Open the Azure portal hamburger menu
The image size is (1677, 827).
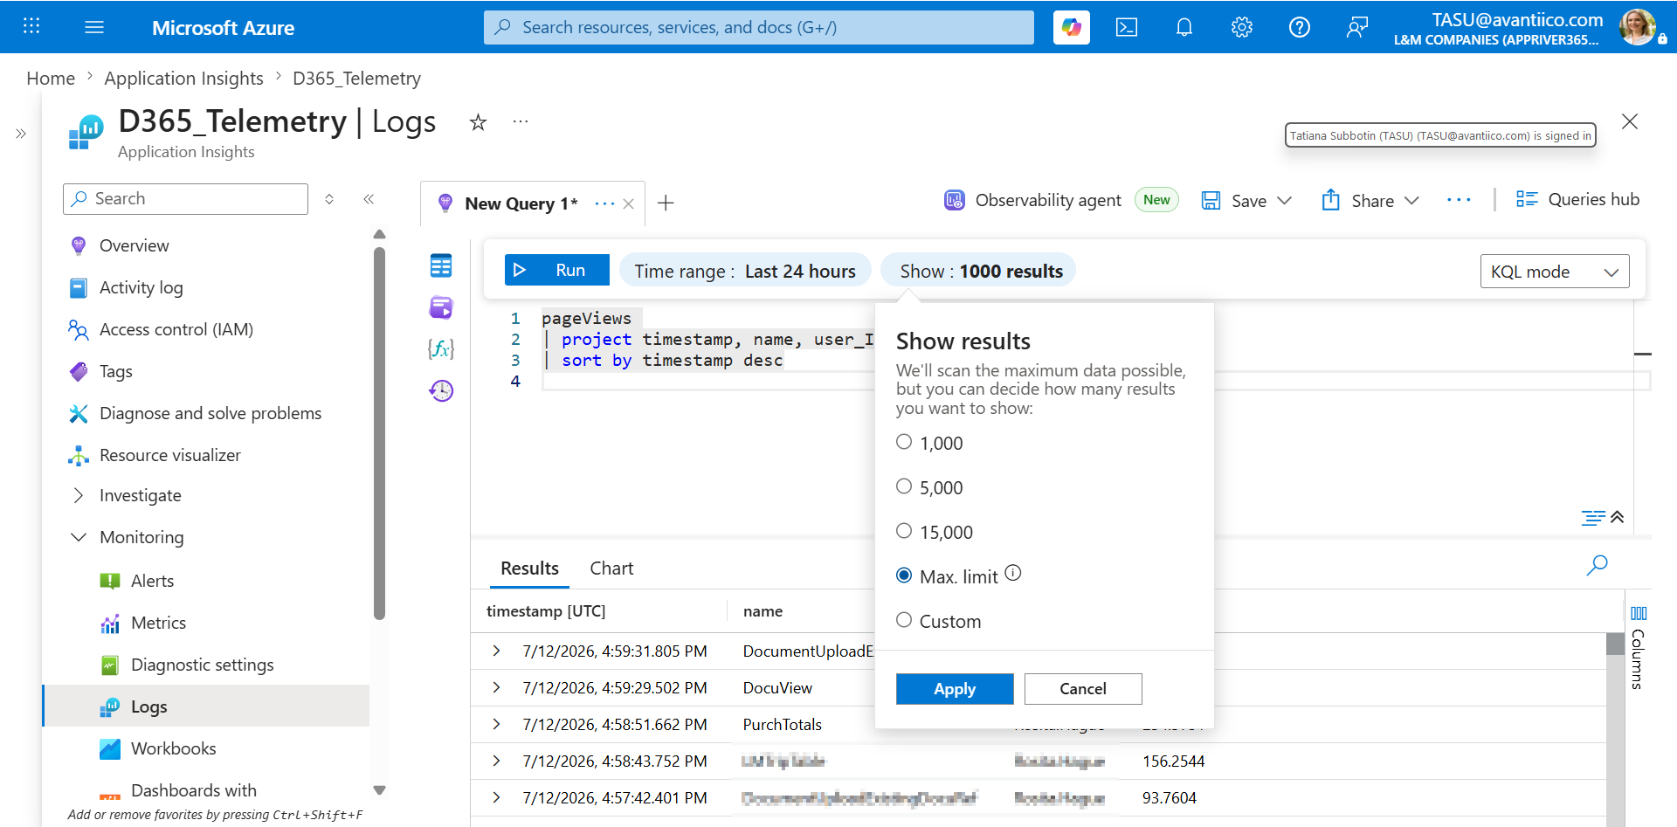pos(94,27)
